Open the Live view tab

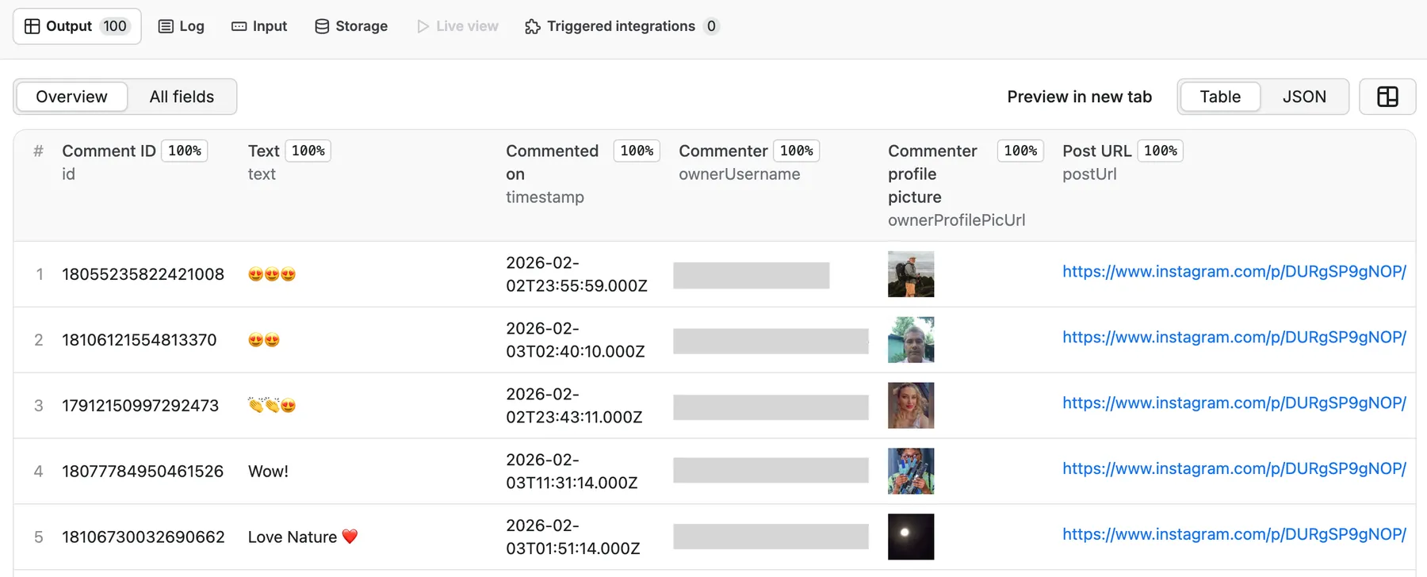pos(457,26)
